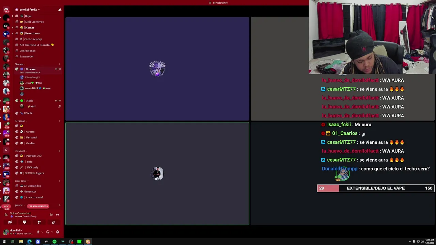
Task: Deafen with the headphones icon
Action: point(48,232)
